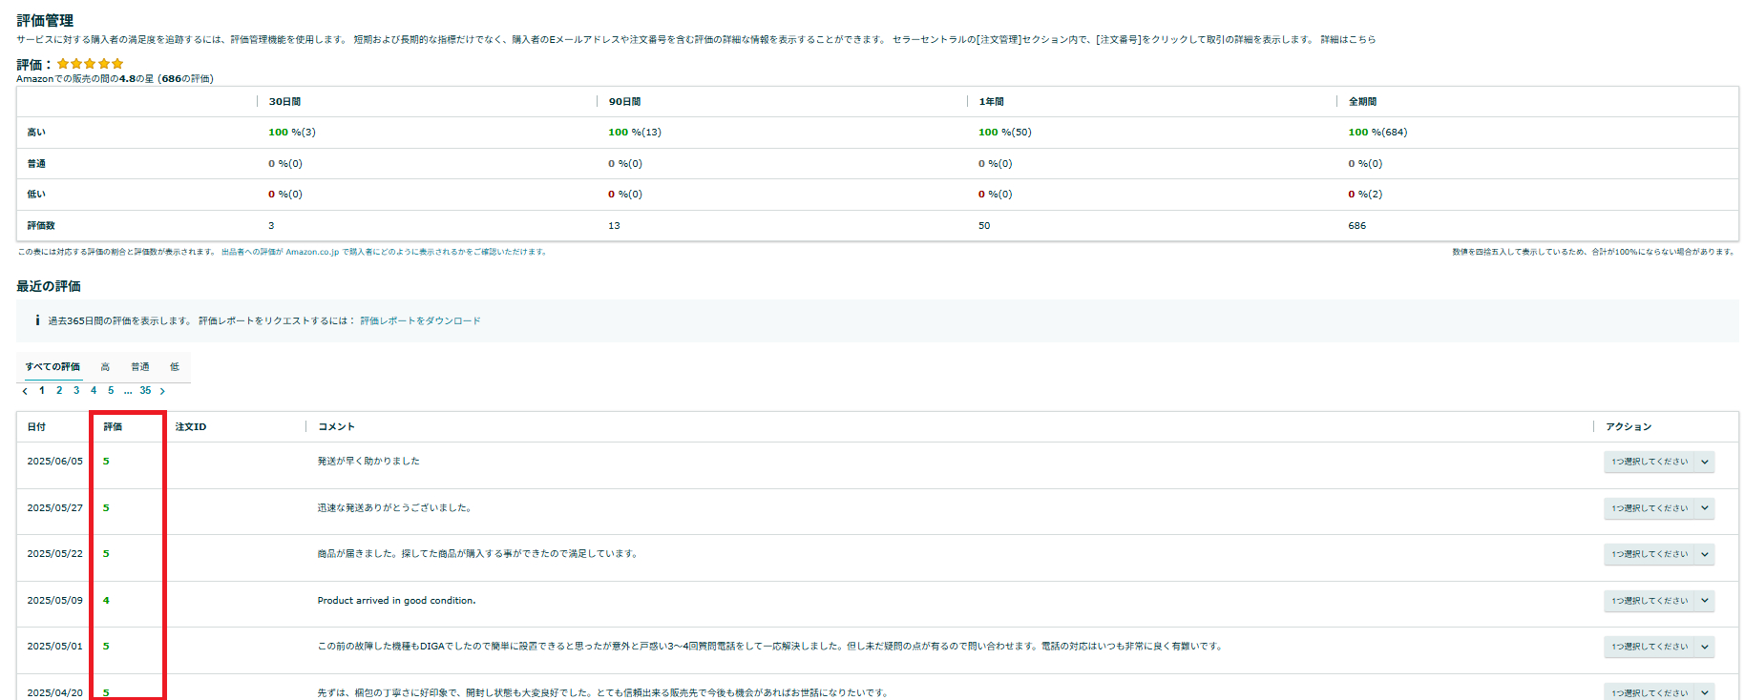This screenshot has width=1745, height=700.
Task: Click the 注文ID column header
Action: [x=191, y=427]
